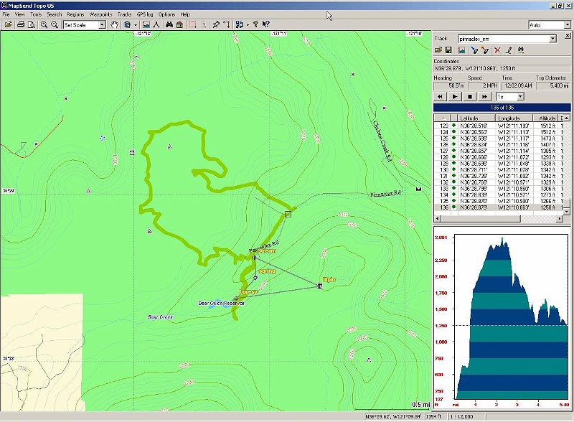
Task: Select track point row 123
Action: click(498, 126)
